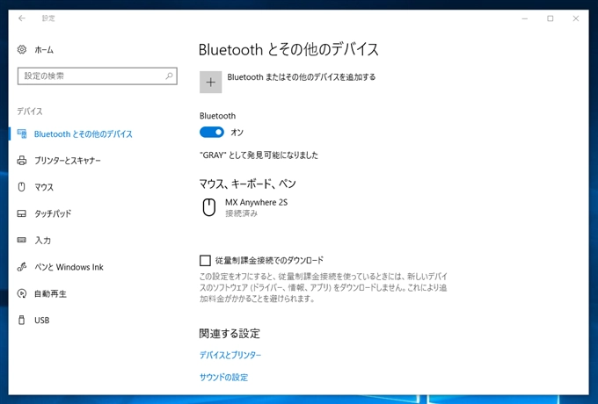Click the mouse icon in sidebar
598x404 pixels.
coord(22,187)
